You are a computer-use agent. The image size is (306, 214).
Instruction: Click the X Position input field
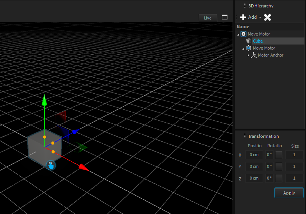click(x=254, y=155)
